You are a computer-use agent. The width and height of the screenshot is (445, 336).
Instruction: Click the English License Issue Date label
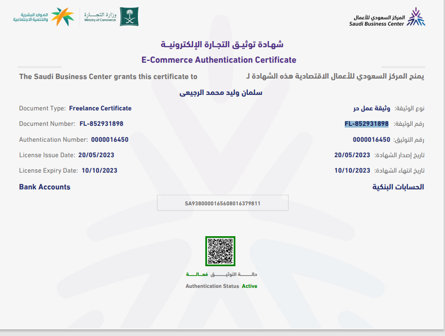[47, 155]
